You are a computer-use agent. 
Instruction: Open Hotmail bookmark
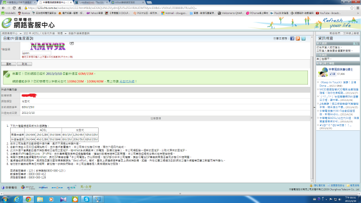click(174, 13)
